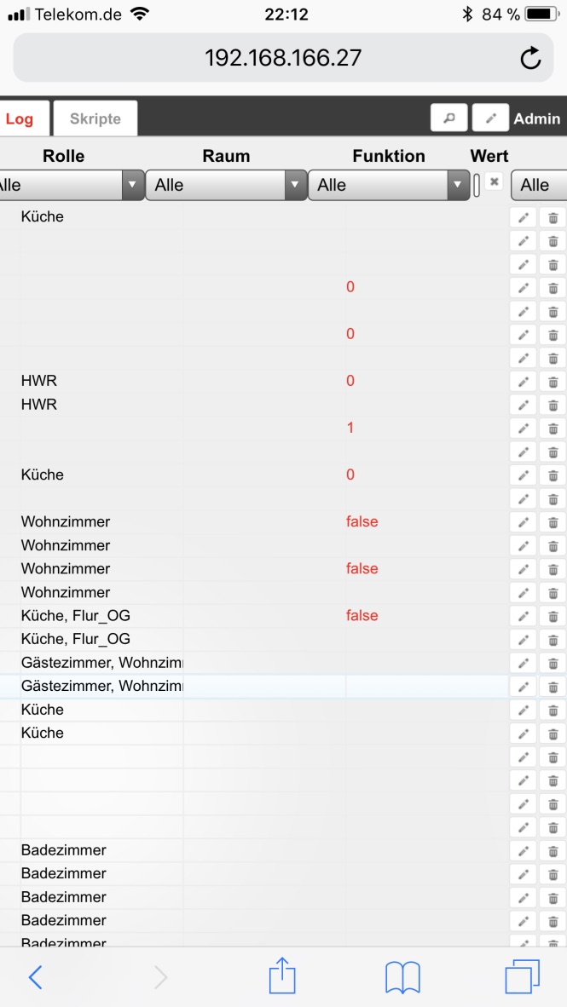567x1007 pixels.
Task: Open the Log tab
Action: [20, 118]
